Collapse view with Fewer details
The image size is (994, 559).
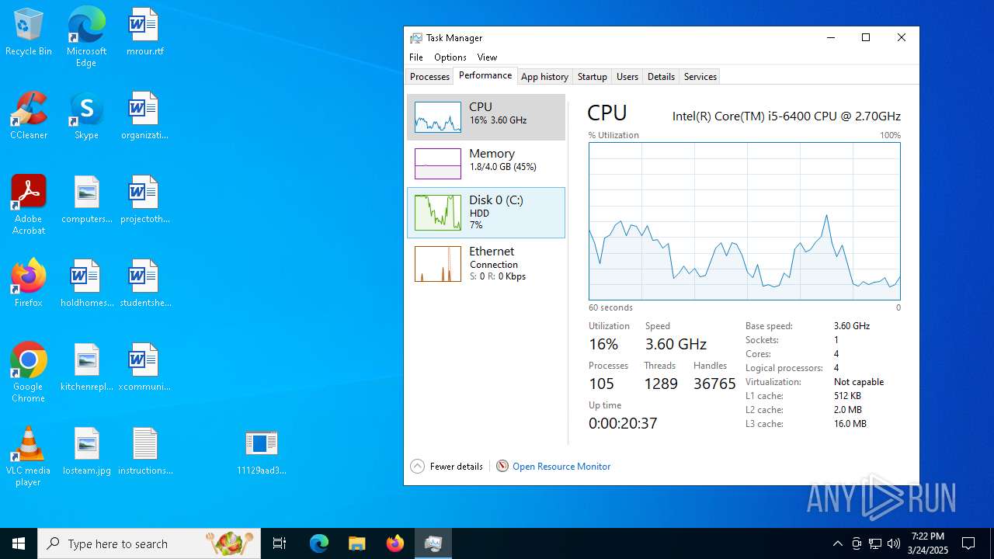coord(447,467)
